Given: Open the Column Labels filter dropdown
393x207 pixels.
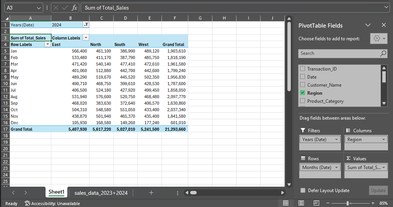Looking at the screenshot, I should point(86,38).
